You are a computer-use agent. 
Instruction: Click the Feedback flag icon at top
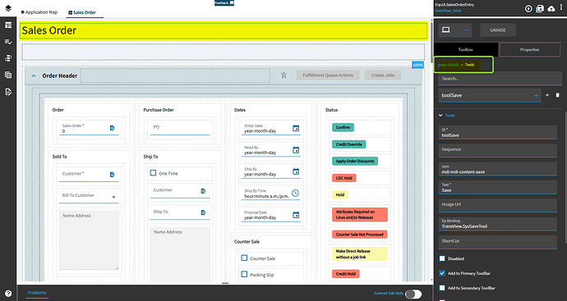coord(232,3)
